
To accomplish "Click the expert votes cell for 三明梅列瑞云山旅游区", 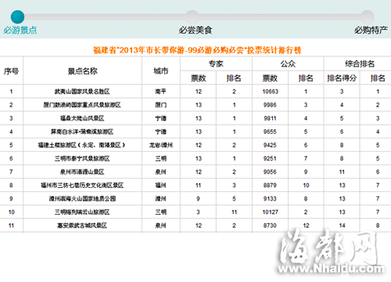I will 198,212.
